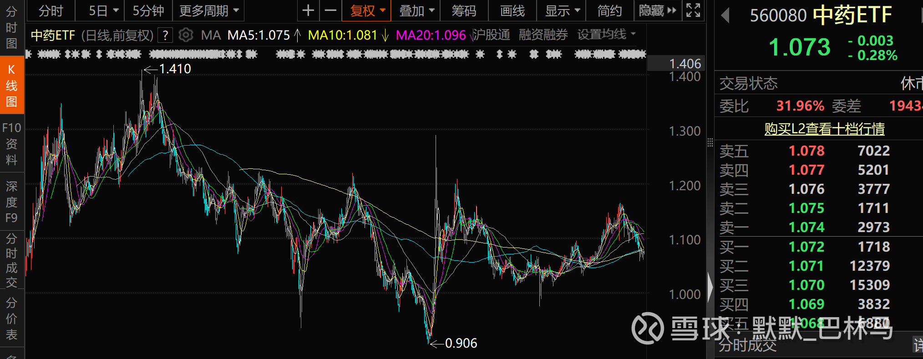Open the 叠加 overlay dropdown
The height and width of the screenshot is (359, 923).
click(416, 10)
